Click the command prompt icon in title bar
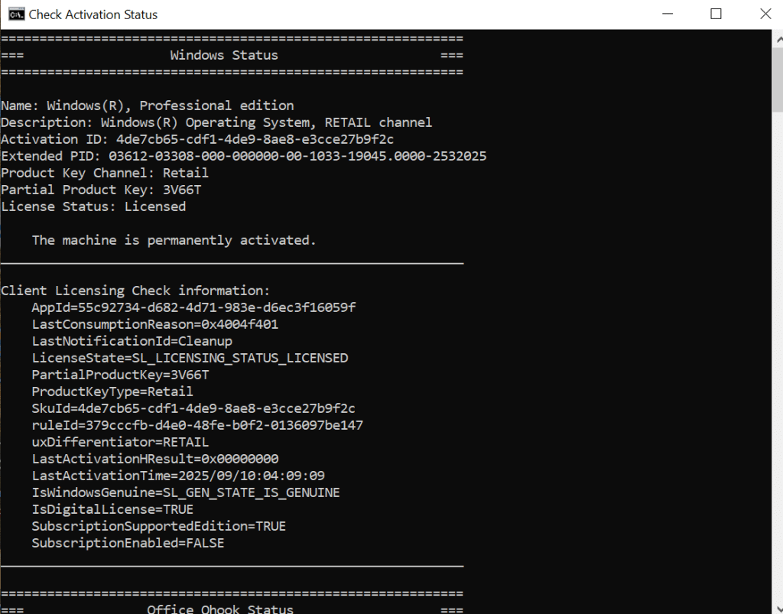This screenshot has height=614, width=783. [x=15, y=15]
